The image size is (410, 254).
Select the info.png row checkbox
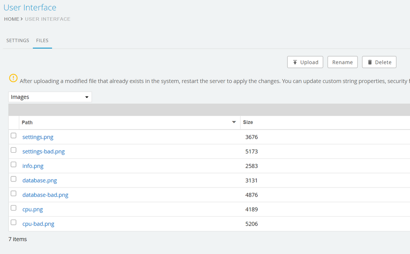[14, 165]
